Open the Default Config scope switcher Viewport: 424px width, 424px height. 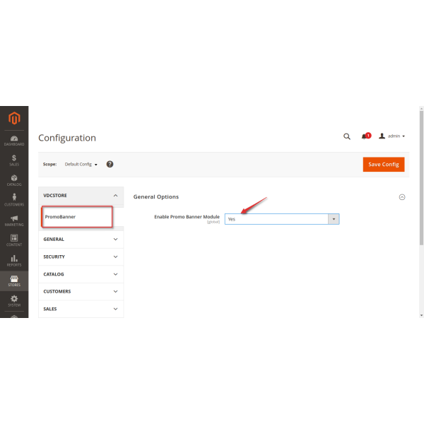click(x=81, y=164)
